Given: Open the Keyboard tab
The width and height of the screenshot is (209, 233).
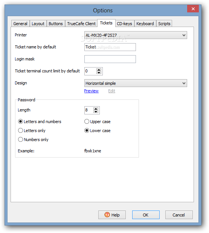Looking at the screenshot, I should point(145,24).
